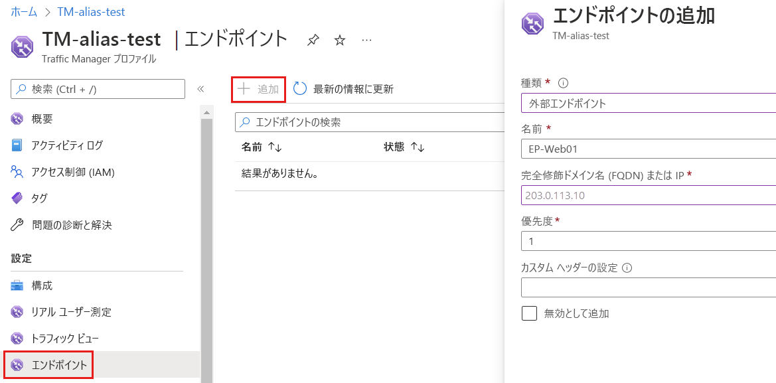Navigate to ホーム via the breadcrumb link
Viewport: 776px width, 383px height.
[x=23, y=11]
